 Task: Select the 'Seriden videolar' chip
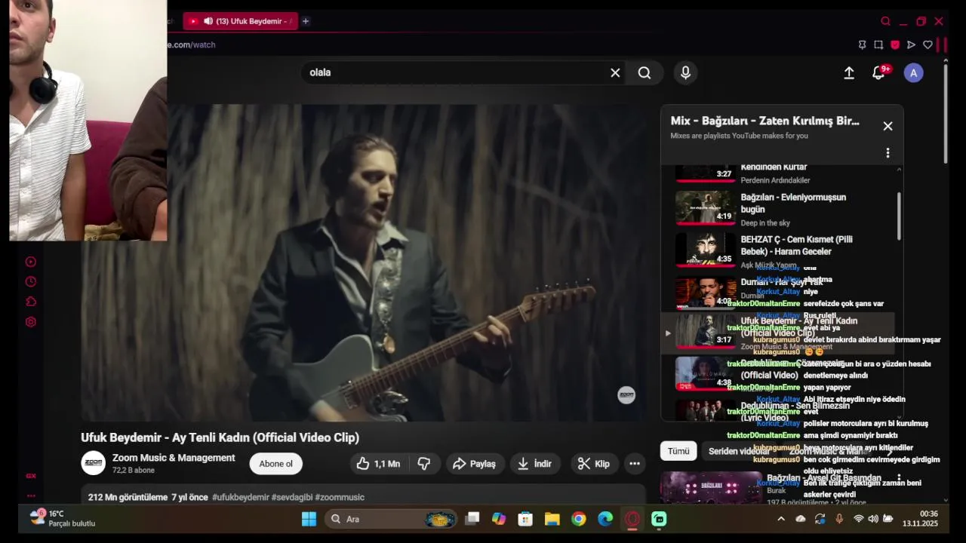(x=739, y=451)
